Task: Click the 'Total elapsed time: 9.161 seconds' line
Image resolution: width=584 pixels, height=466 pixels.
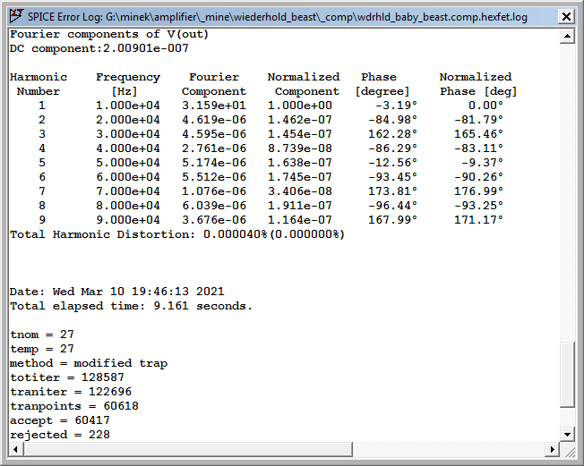Action: pos(131,306)
